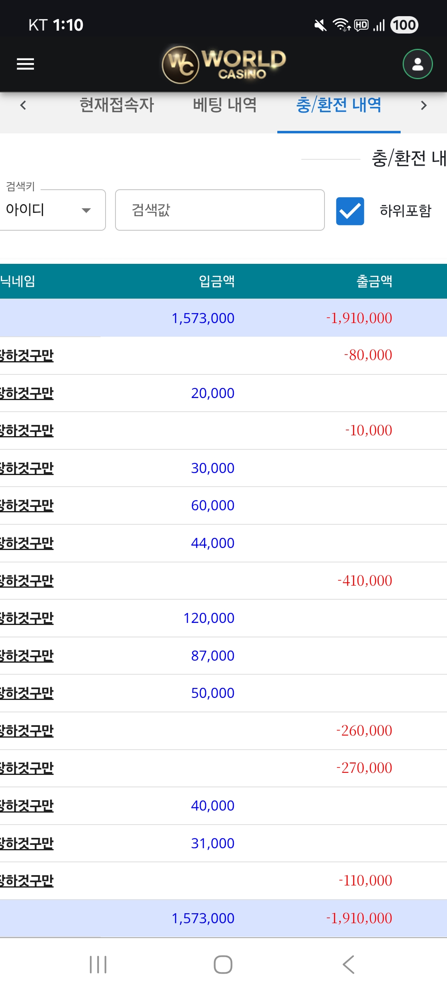Viewport: 447px width, 994px height.
Task: Switch to the 현재접속자 tab
Action: pyautogui.click(x=117, y=105)
